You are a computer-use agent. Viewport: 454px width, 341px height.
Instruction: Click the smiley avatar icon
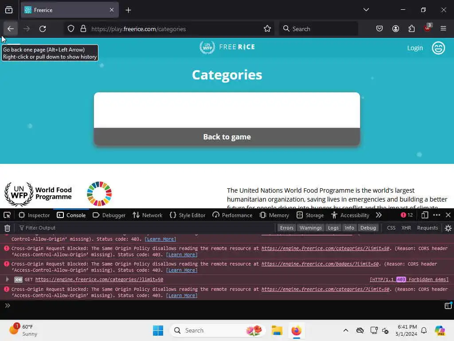tap(438, 48)
